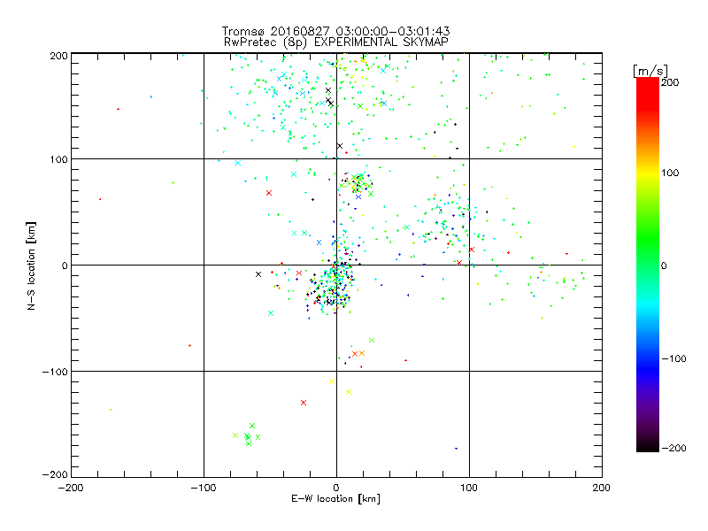Click the E-W axis "-200" tick label
The image size is (708, 531).
pyautogui.click(x=71, y=488)
